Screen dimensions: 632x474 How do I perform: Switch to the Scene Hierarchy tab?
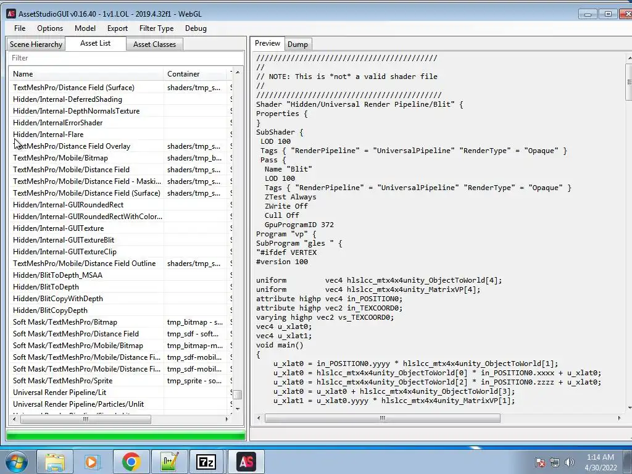pyautogui.click(x=36, y=44)
